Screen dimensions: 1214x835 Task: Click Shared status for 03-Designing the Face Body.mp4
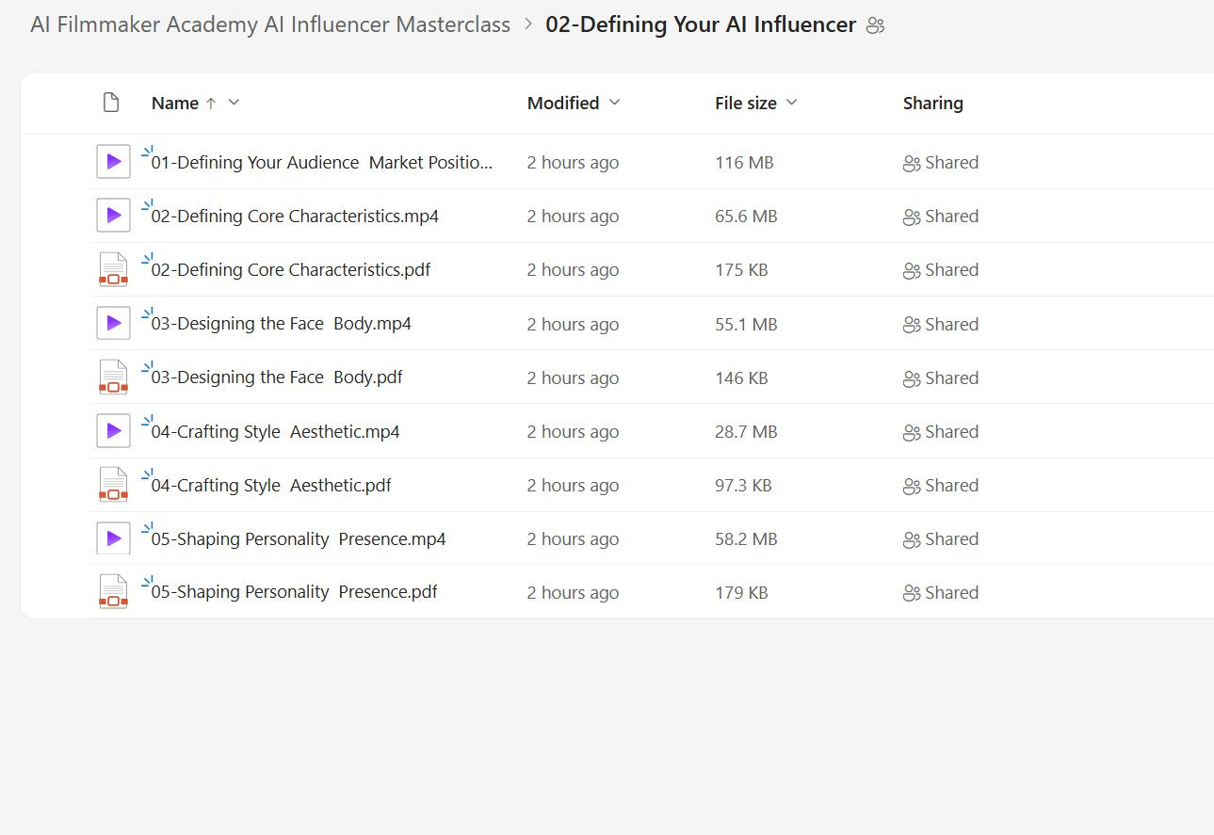click(x=941, y=325)
